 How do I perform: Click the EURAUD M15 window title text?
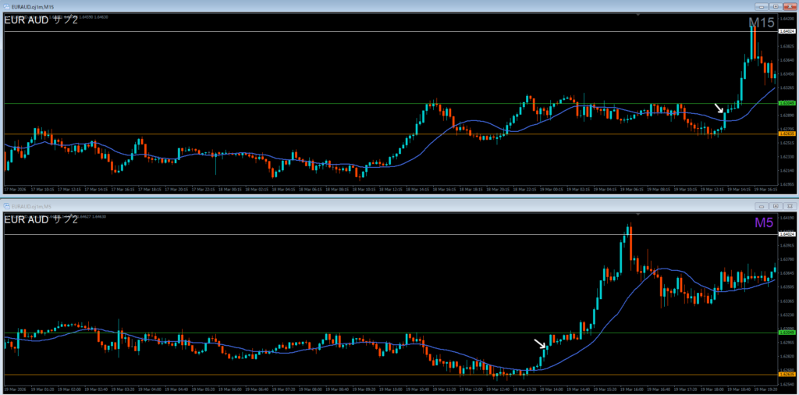[x=33, y=5]
